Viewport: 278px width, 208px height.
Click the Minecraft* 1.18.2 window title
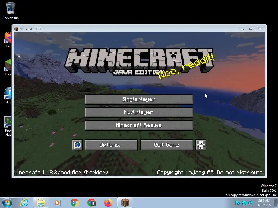(x=31, y=29)
